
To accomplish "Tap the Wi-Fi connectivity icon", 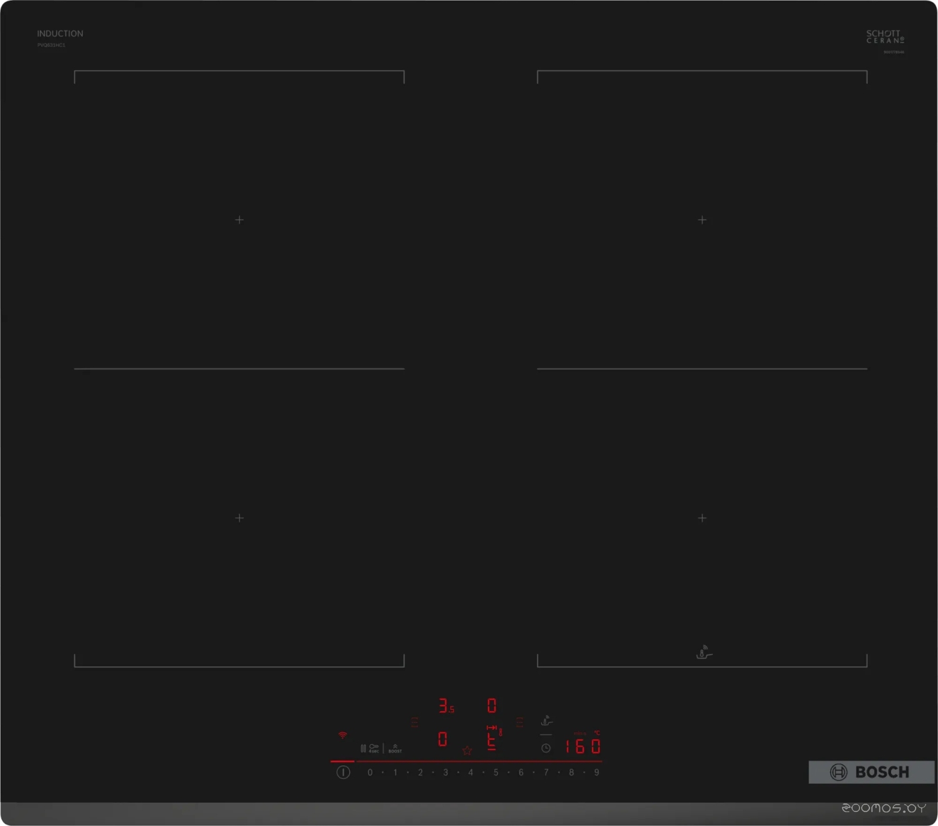I will tap(342, 735).
